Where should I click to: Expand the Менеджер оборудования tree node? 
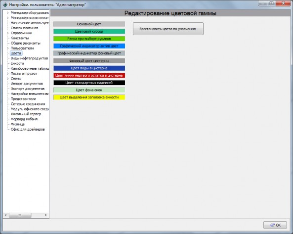pyautogui.click(x=8, y=13)
